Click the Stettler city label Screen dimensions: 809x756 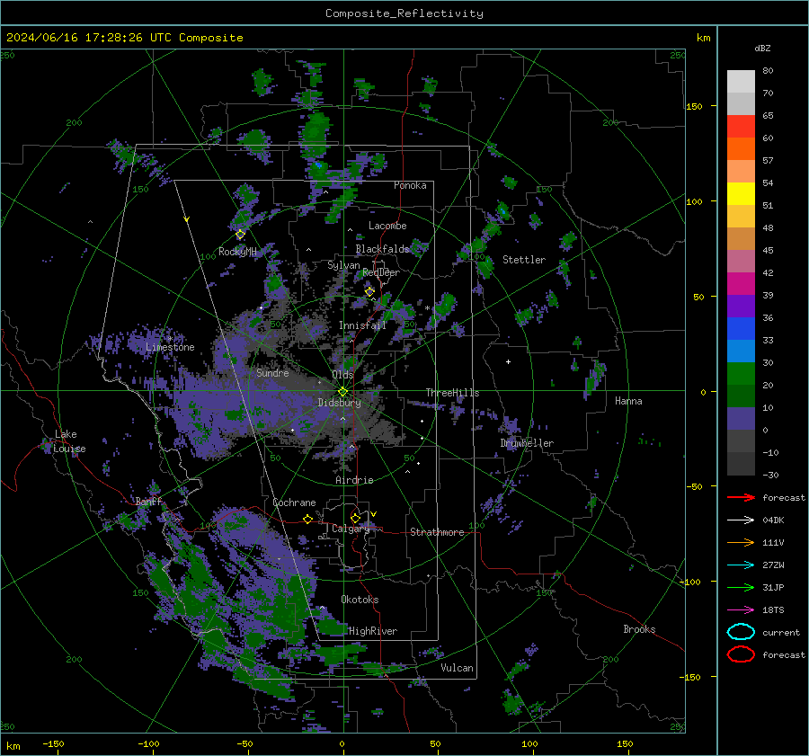[524, 260]
